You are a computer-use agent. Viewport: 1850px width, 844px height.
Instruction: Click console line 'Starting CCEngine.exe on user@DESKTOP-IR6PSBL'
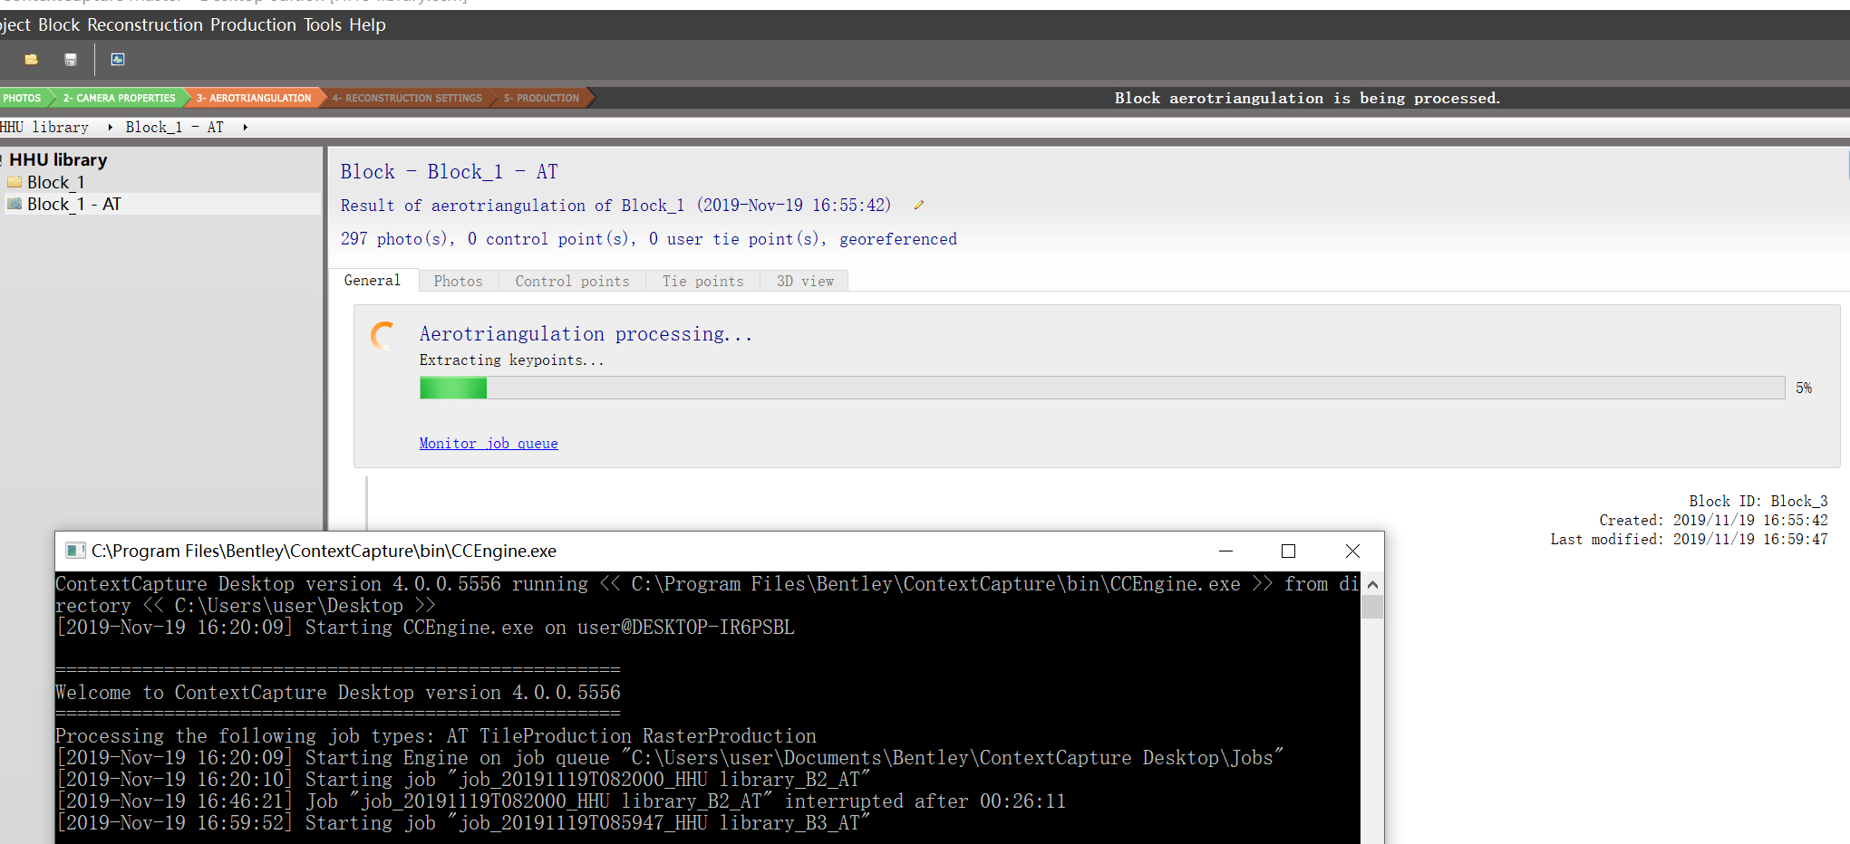coord(425,628)
